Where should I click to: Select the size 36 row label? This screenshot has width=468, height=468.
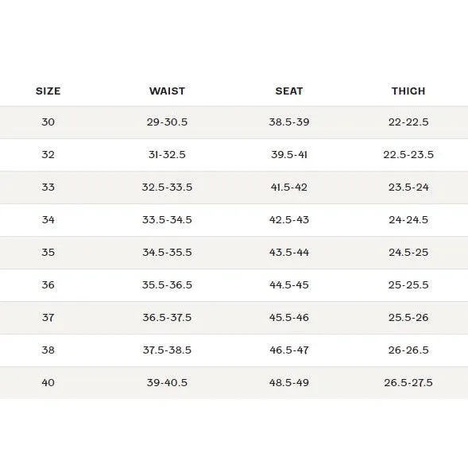click(x=48, y=284)
